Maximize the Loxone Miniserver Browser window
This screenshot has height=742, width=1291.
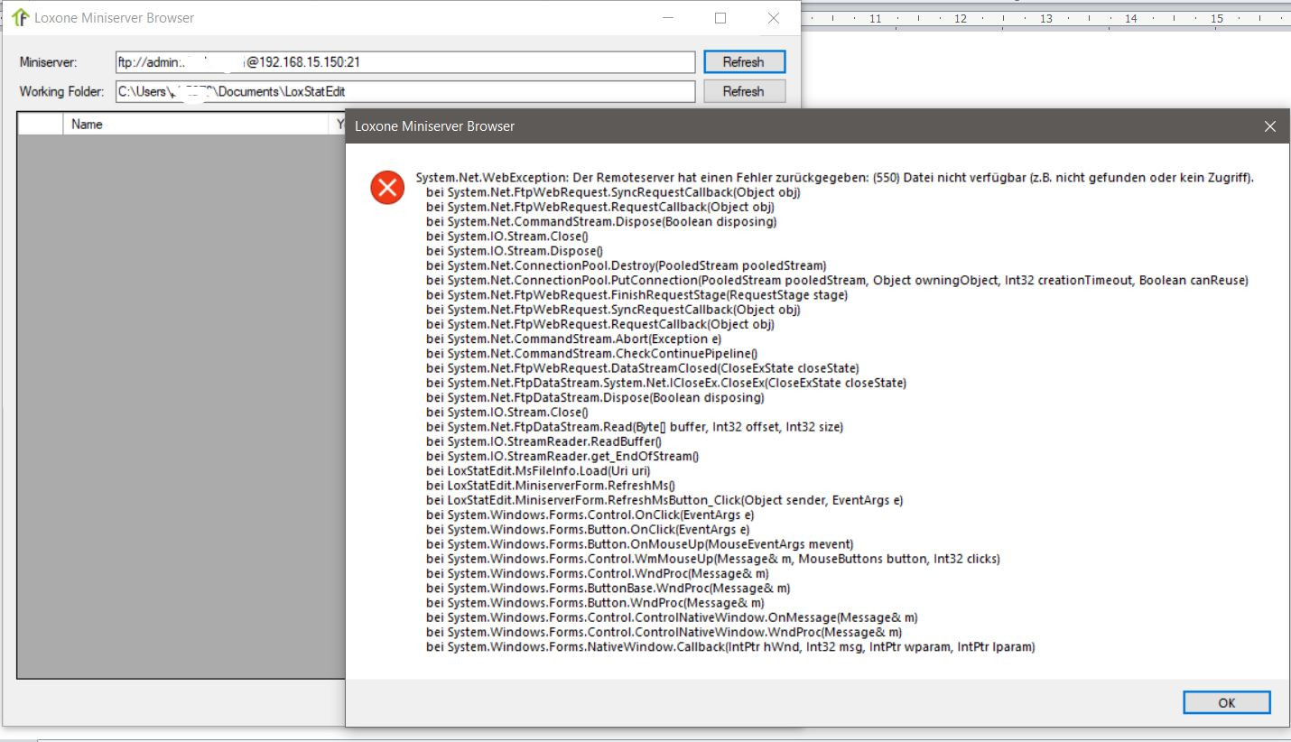(720, 18)
